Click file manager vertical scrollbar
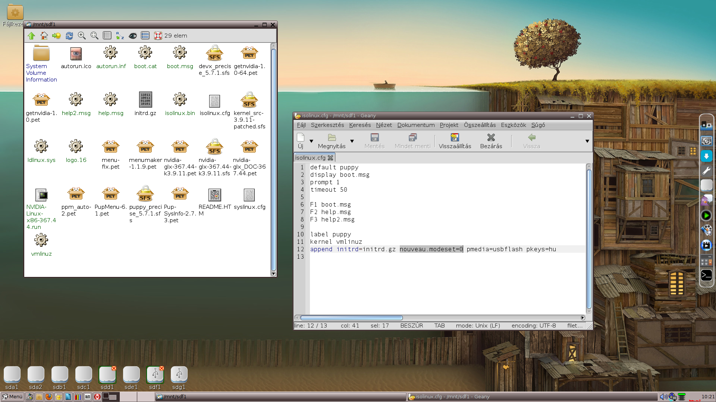This screenshot has height=402, width=716. click(x=273, y=159)
